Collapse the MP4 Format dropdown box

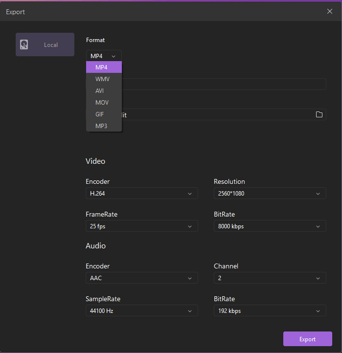(x=104, y=56)
